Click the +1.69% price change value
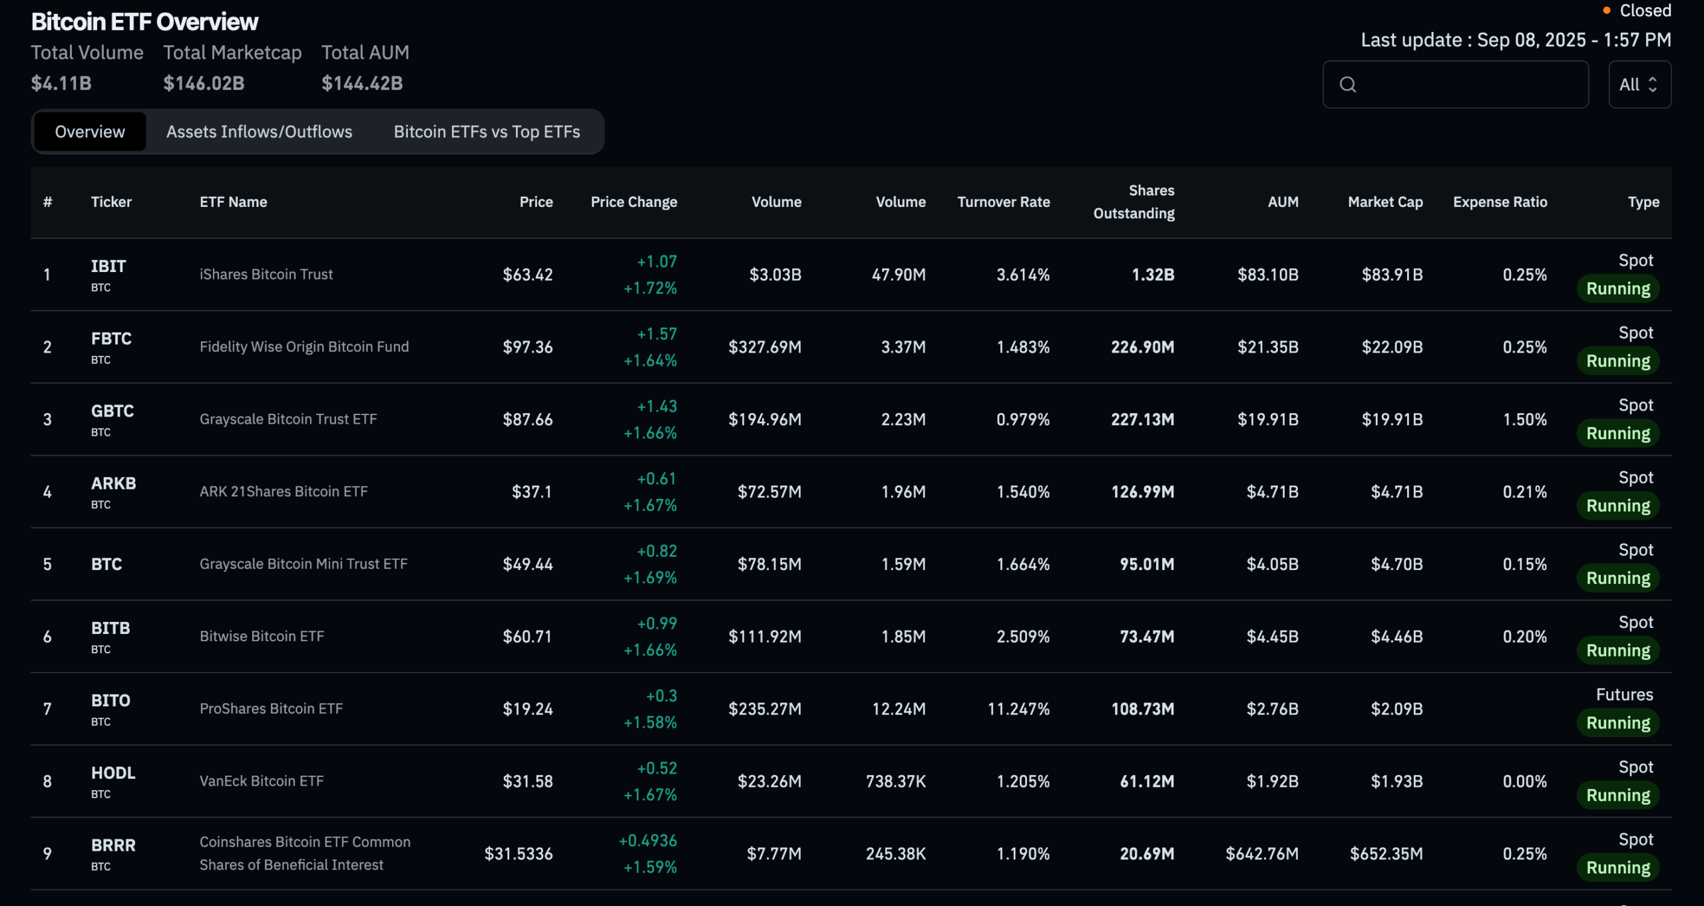Screen dimensions: 1704x906 click(650, 578)
